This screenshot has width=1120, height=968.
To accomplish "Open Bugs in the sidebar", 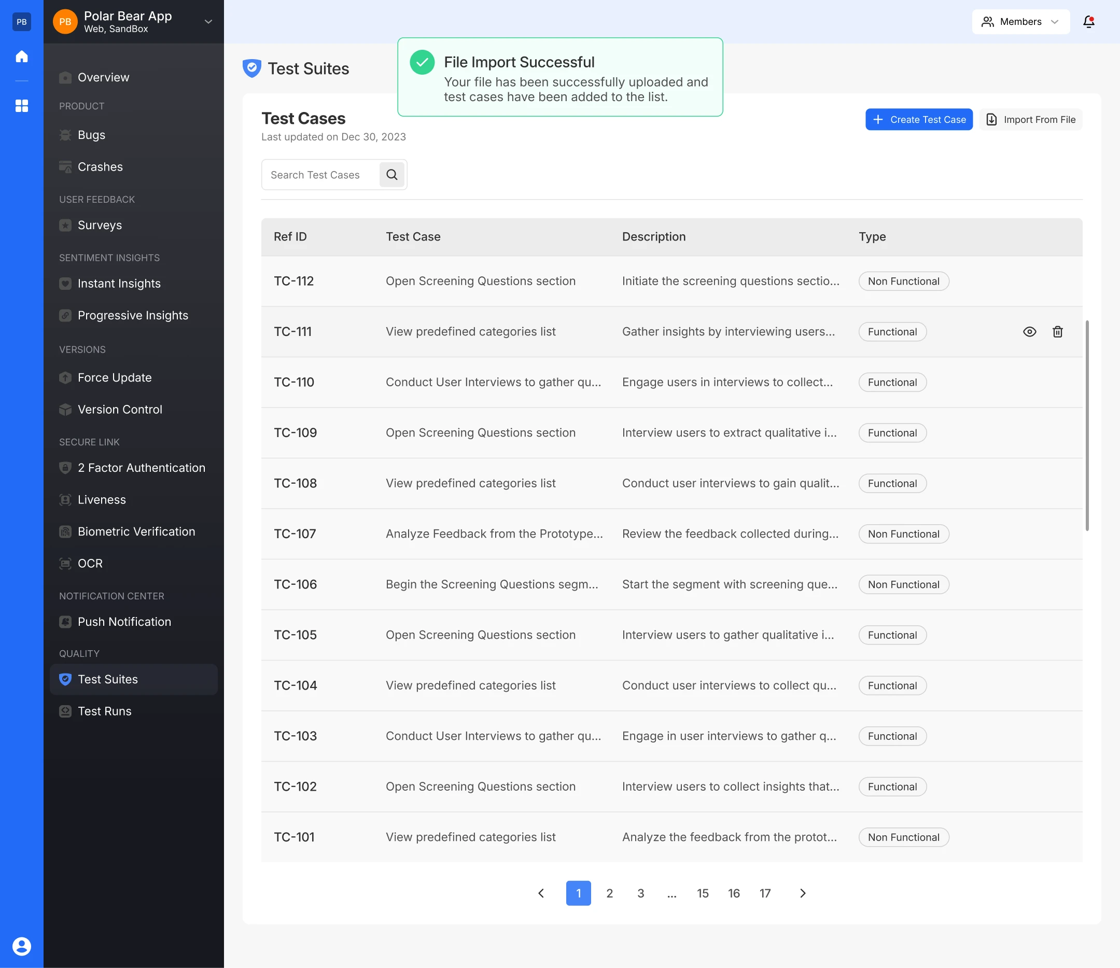I will [133, 135].
